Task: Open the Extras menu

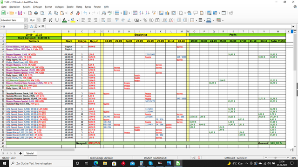Action: [88, 7]
